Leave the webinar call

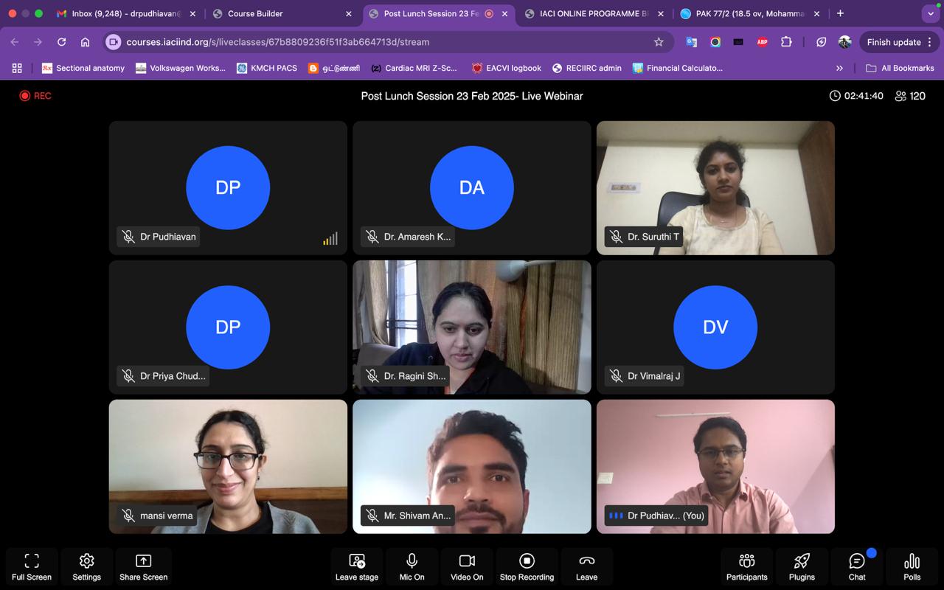click(586, 566)
